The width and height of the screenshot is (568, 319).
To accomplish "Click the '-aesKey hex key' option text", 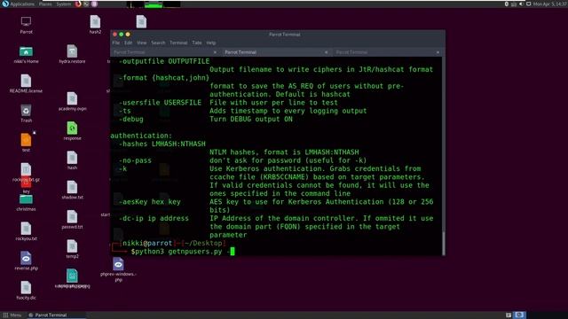I will click(x=150, y=202).
